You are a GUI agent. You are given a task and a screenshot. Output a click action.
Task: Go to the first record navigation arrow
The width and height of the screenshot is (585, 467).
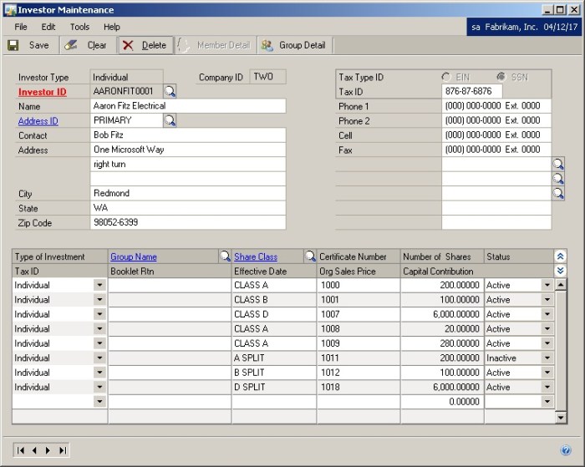coord(22,450)
